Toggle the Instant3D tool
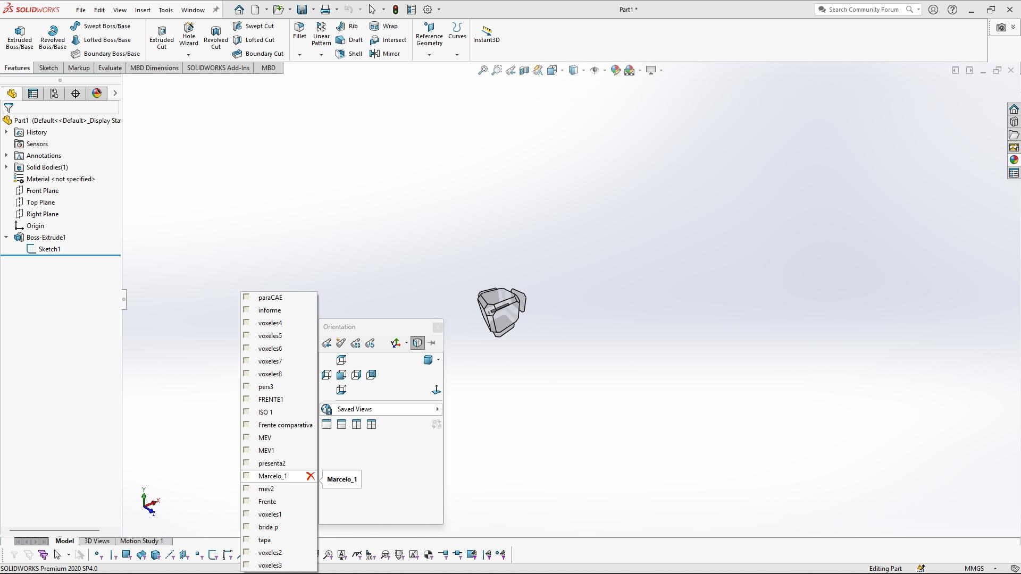Image resolution: width=1021 pixels, height=574 pixels. point(486,34)
